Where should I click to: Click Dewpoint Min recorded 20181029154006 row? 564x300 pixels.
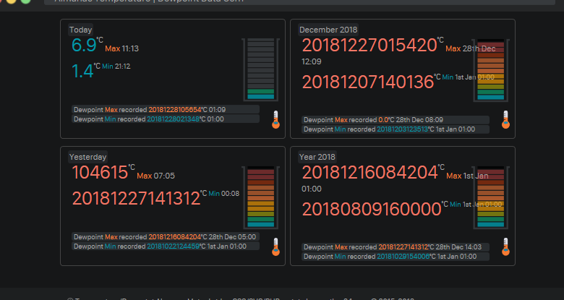(x=396, y=257)
